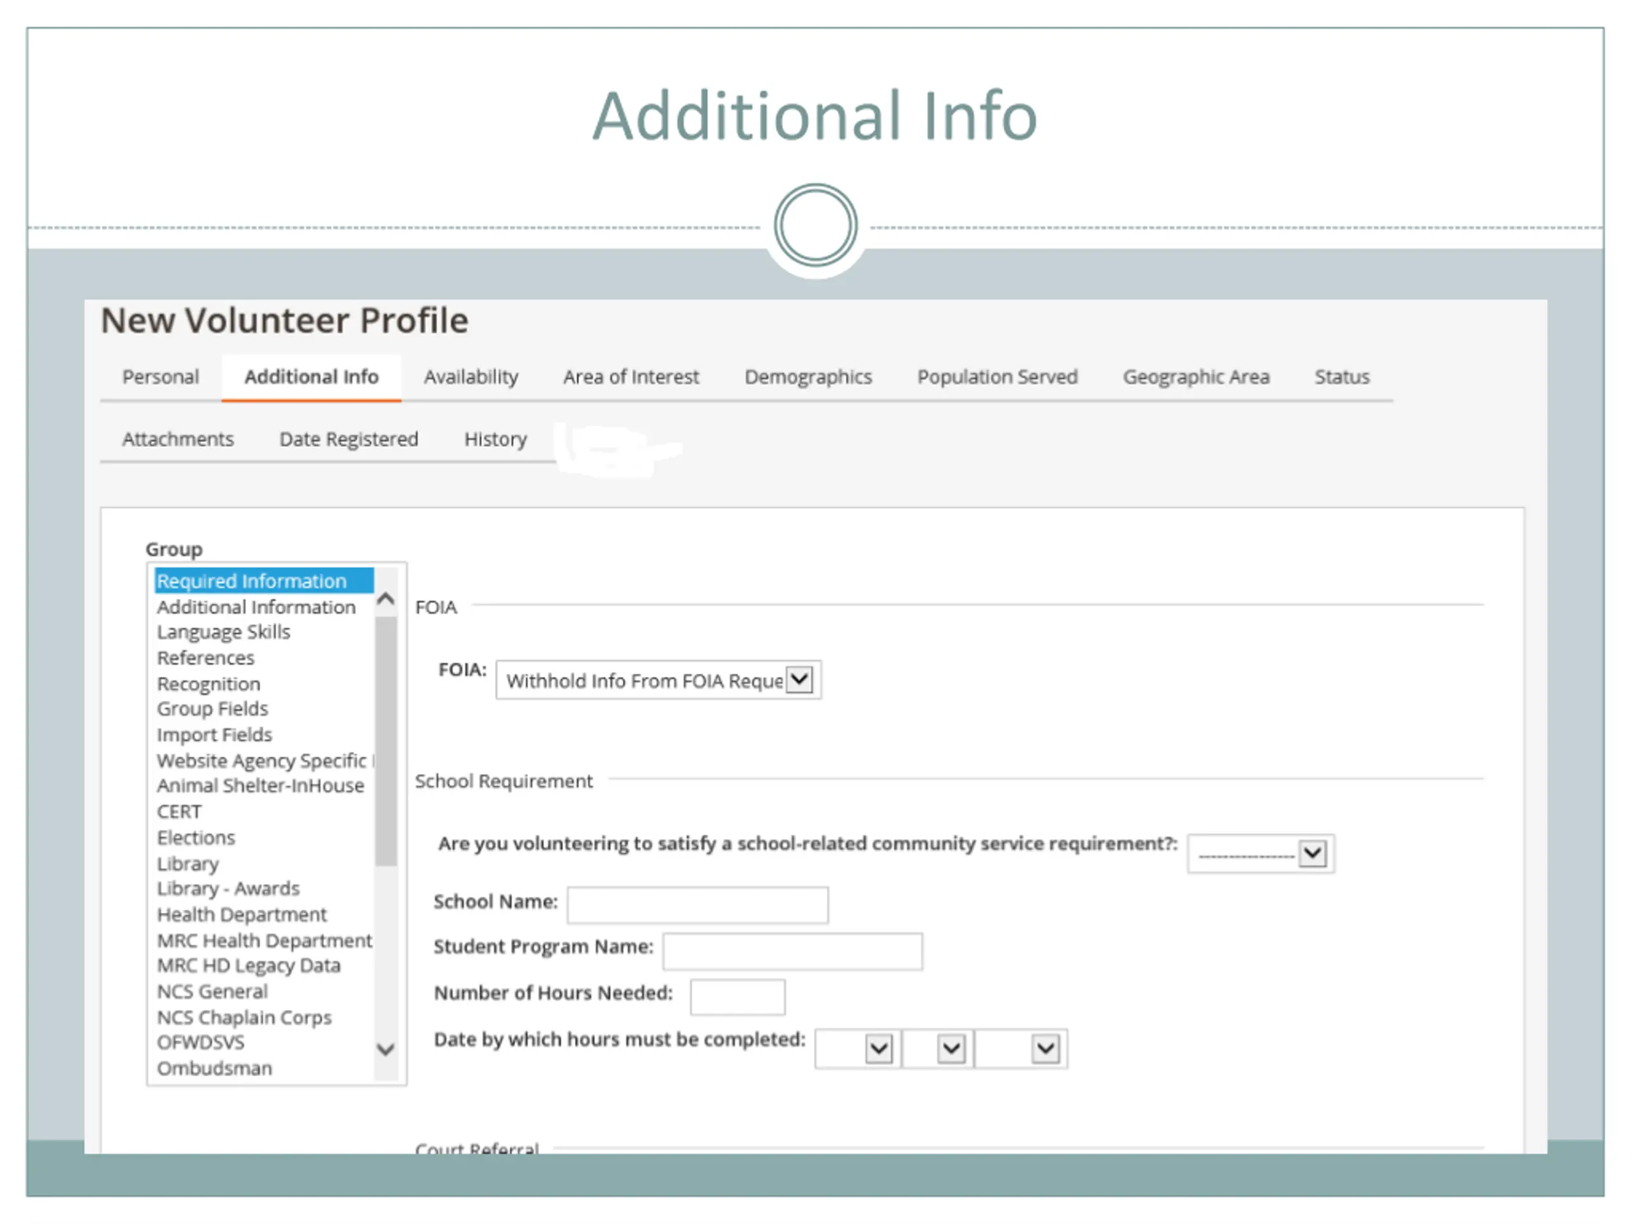
Task: Open the FOIA dropdown menu
Action: (x=800, y=680)
